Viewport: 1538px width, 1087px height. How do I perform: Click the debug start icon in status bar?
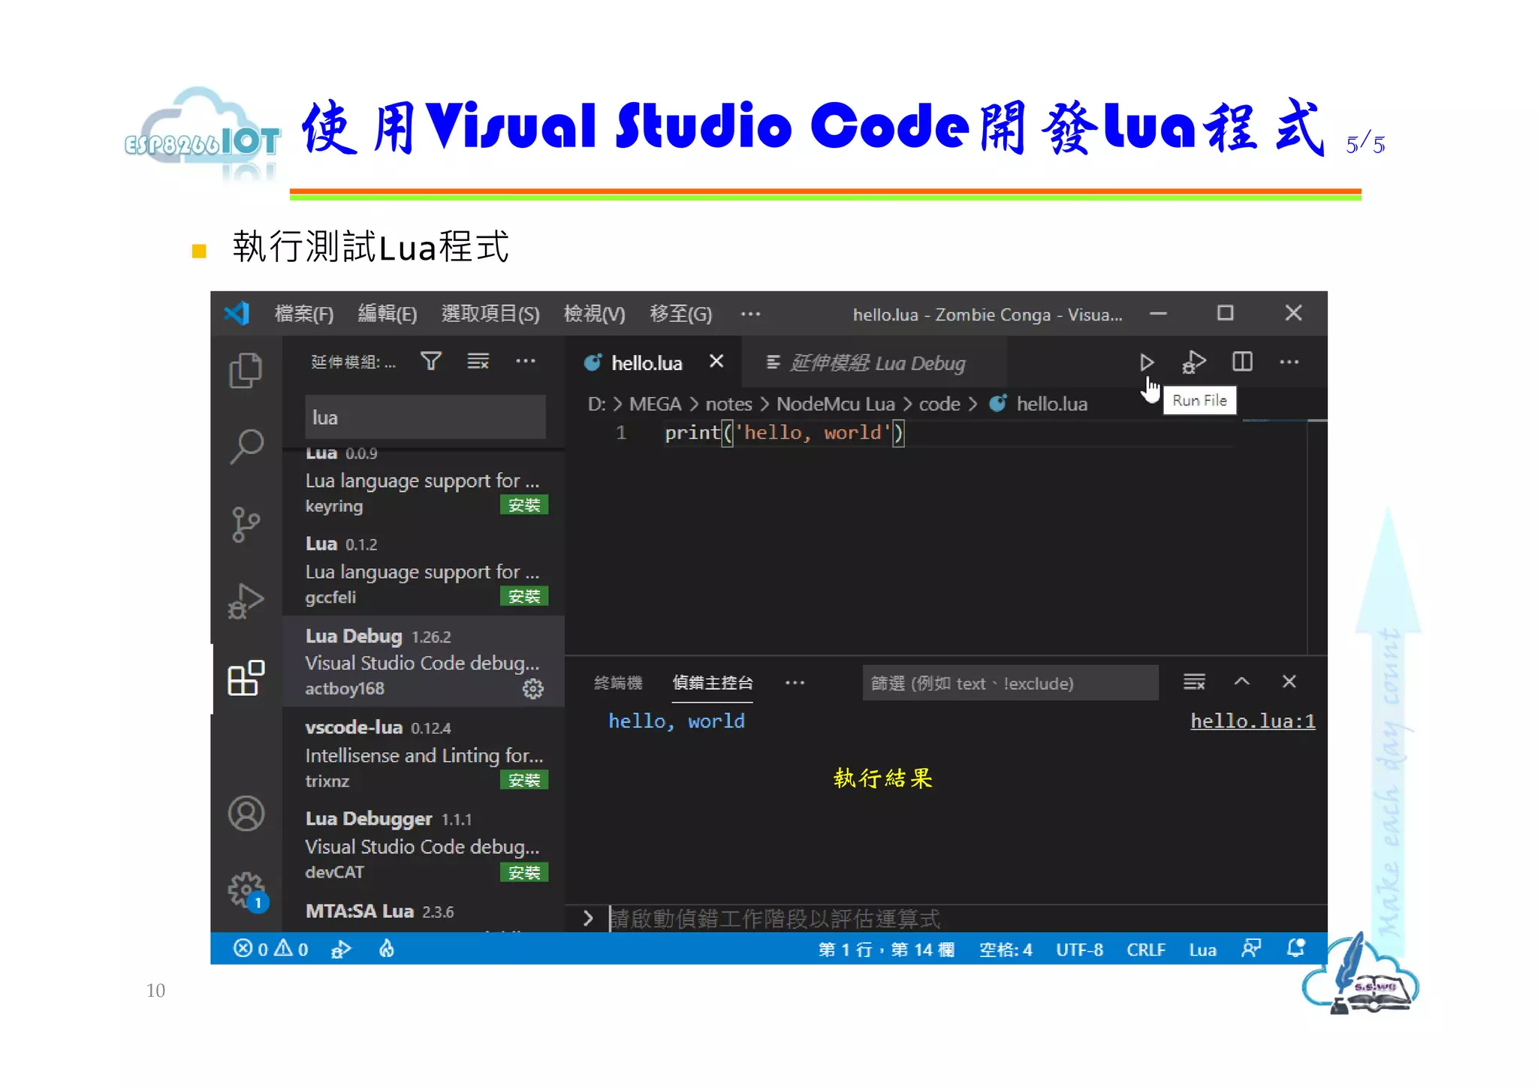pyautogui.click(x=341, y=950)
